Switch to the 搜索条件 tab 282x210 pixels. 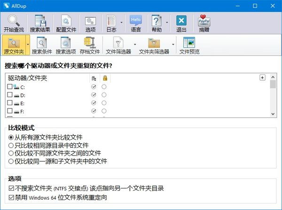(x=41, y=46)
